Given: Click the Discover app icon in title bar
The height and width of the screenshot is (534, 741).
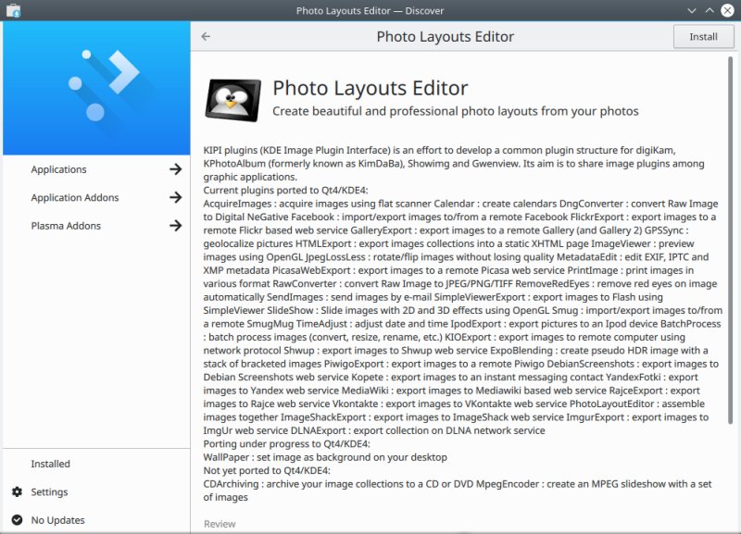Looking at the screenshot, I should (x=14, y=10).
